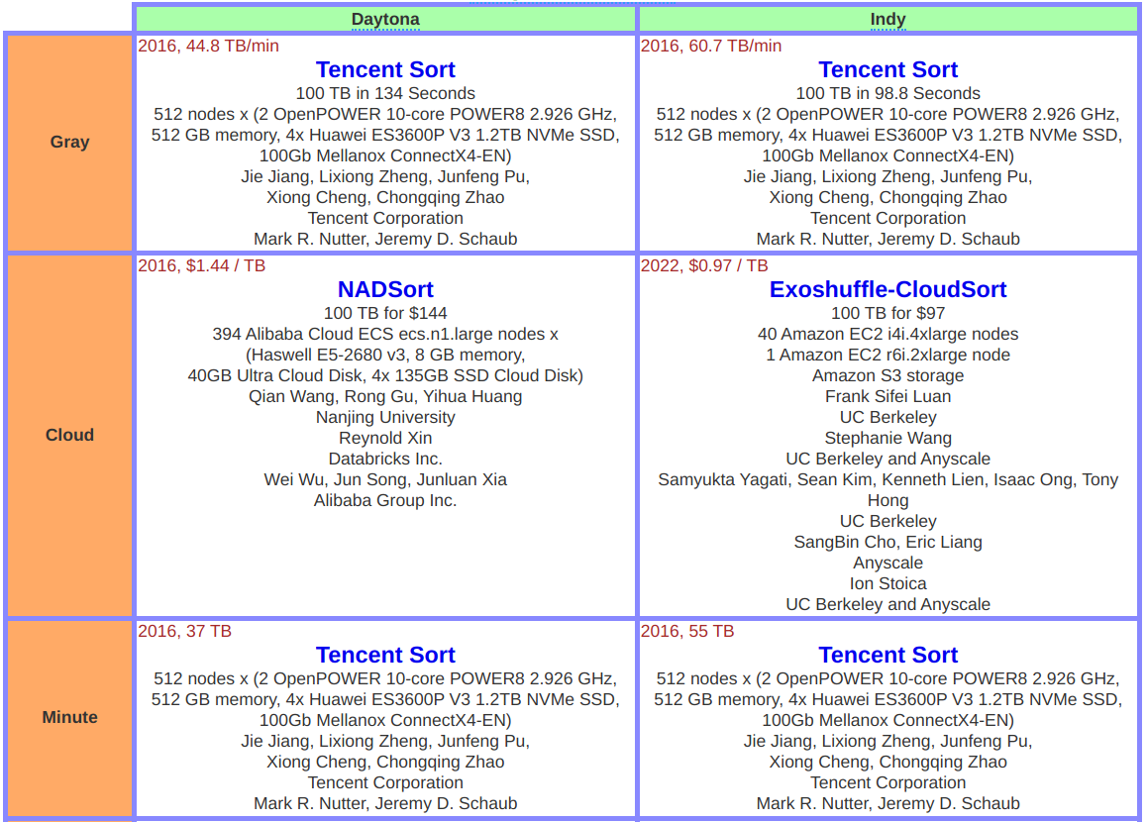Click '2016, 55 TB' text
The height and width of the screenshot is (822, 1147).
pos(686,631)
